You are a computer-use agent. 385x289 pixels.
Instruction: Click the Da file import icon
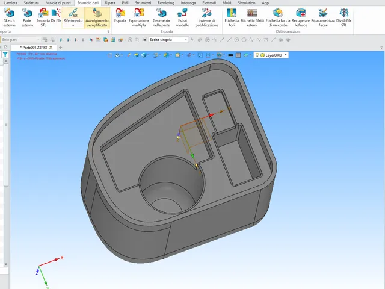click(x=56, y=16)
